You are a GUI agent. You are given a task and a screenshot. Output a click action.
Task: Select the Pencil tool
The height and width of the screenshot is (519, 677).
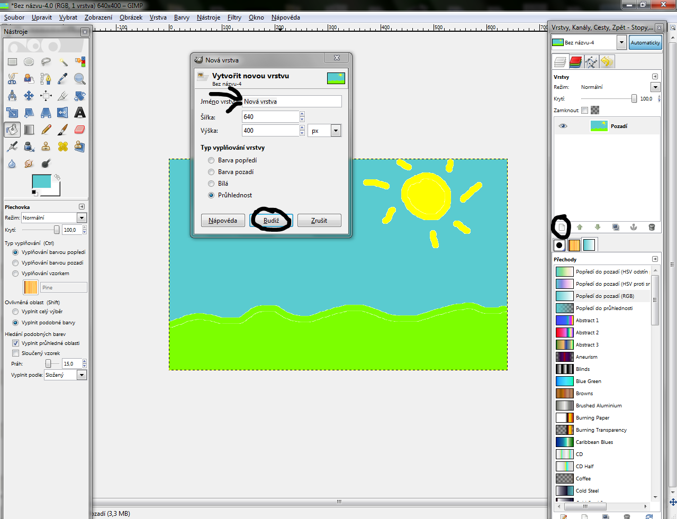coord(46,130)
